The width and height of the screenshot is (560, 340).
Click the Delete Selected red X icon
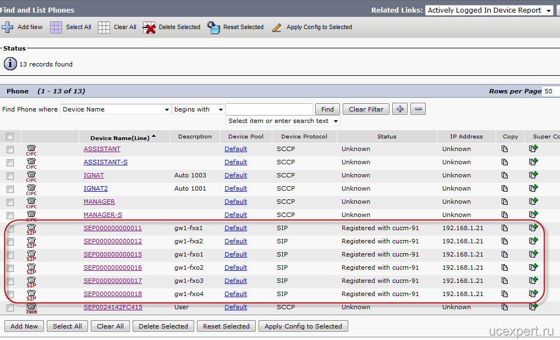click(x=149, y=27)
